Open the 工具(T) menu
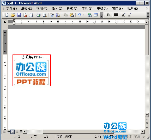The width and height of the screenshot is (151, 140). (x=87, y=9)
